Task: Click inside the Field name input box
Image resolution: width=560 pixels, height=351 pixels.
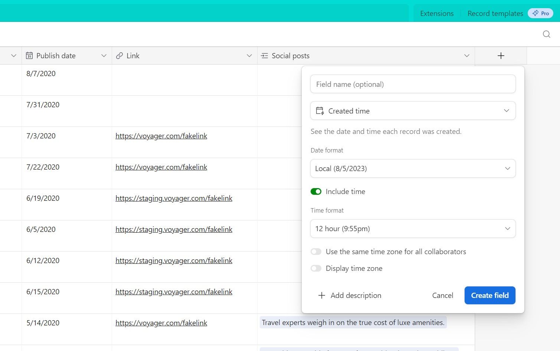Action: coord(413,84)
